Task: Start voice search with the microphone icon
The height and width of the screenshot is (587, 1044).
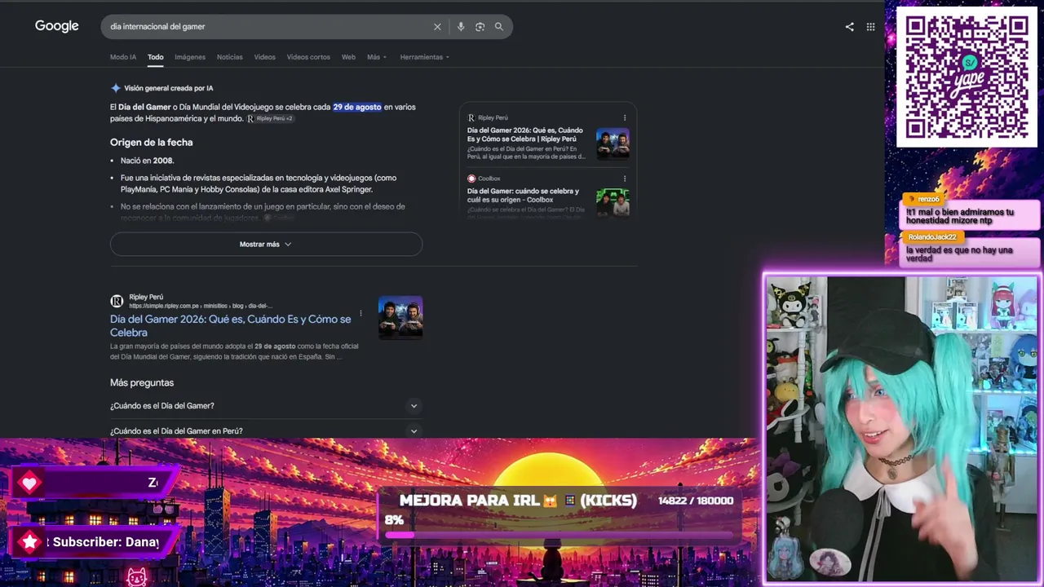Action: pos(461,27)
